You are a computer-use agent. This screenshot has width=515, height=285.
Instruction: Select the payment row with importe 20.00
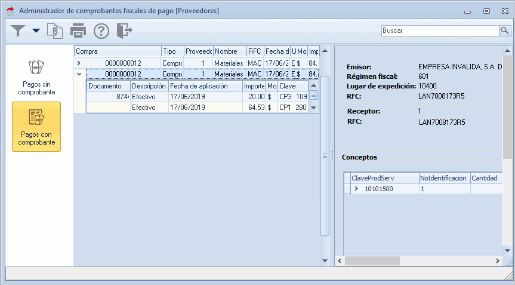(197, 97)
